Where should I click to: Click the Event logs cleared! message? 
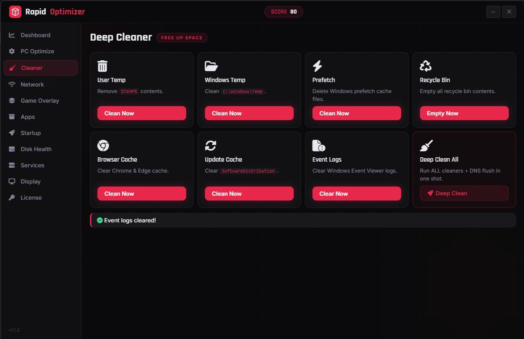[130, 221]
